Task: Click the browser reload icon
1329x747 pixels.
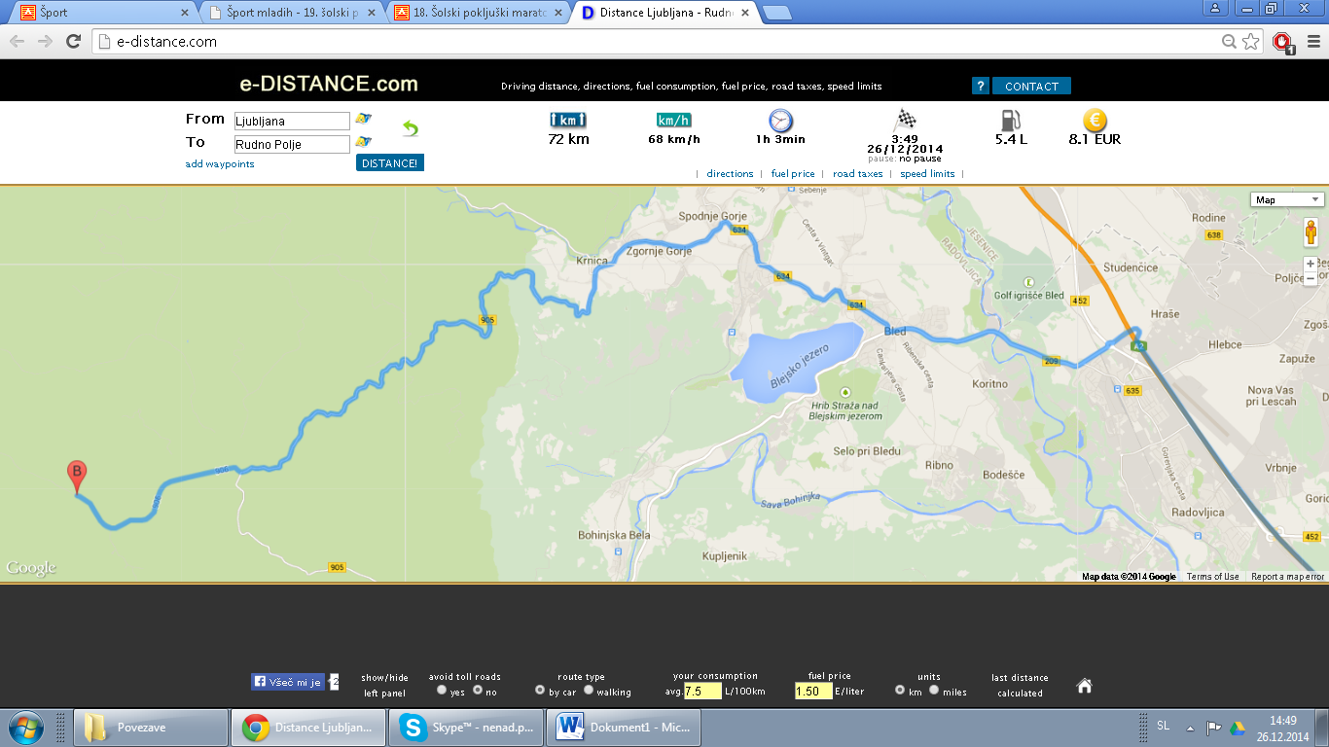Action: pos(73,41)
